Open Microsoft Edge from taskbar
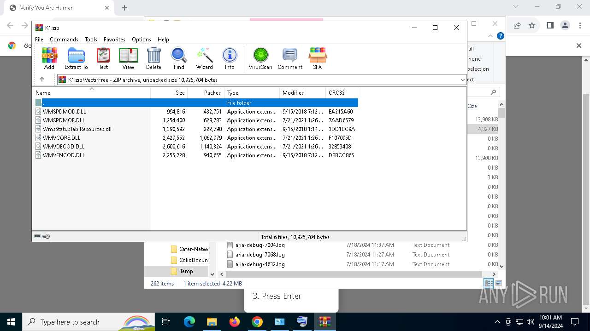590x331 pixels. tap(189, 322)
